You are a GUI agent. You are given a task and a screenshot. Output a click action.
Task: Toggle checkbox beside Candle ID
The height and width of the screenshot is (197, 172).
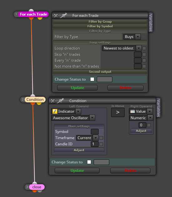tap(101, 144)
